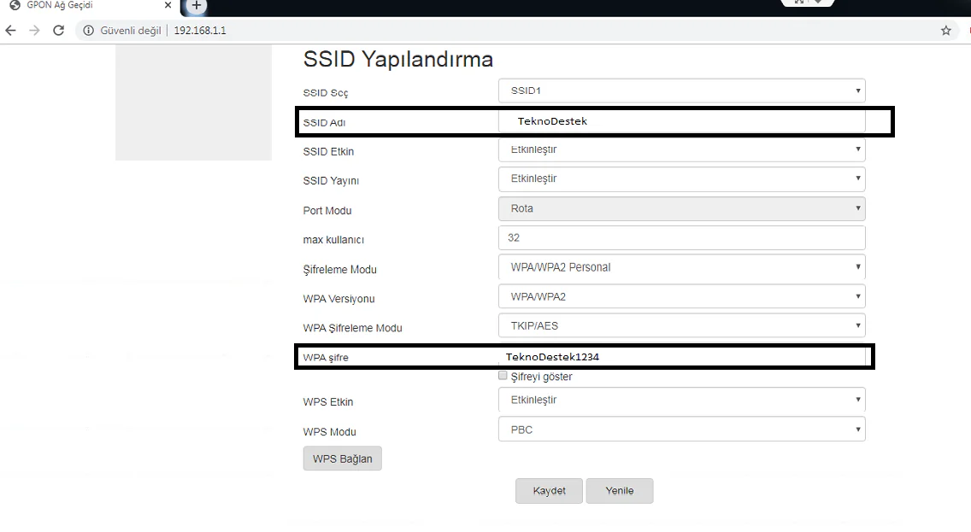The height and width of the screenshot is (532, 971).
Task: Expand the WPS Modu PBC dropdown
Action: click(682, 430)
